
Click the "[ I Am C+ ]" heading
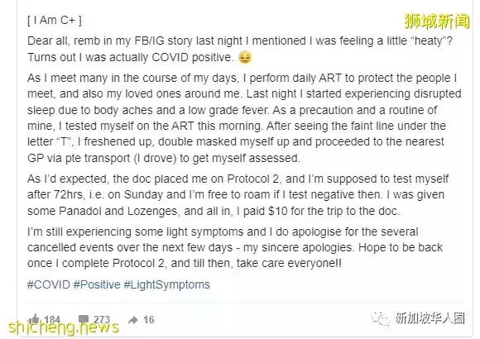point(55,20)
